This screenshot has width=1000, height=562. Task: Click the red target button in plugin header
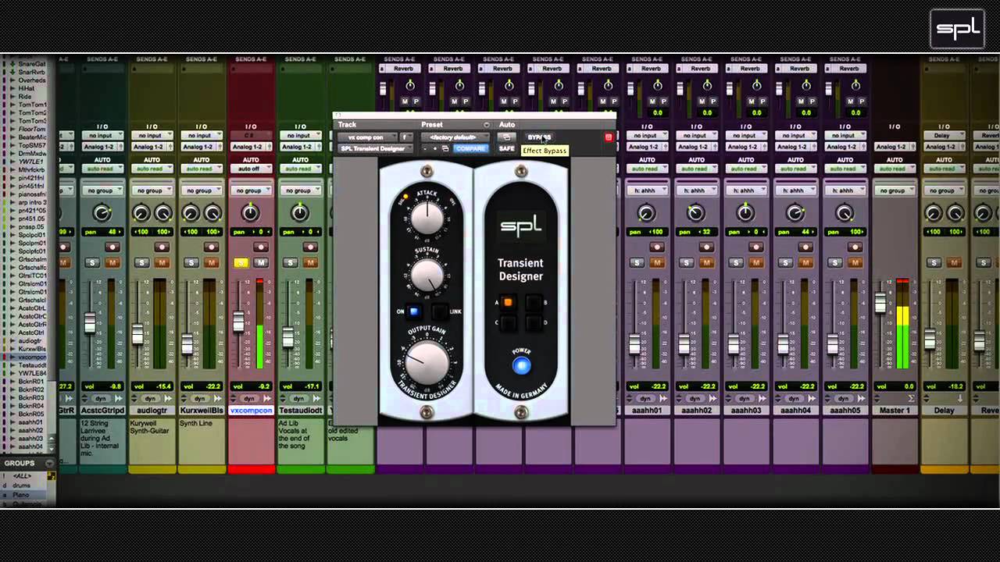(x=609, y=137)
